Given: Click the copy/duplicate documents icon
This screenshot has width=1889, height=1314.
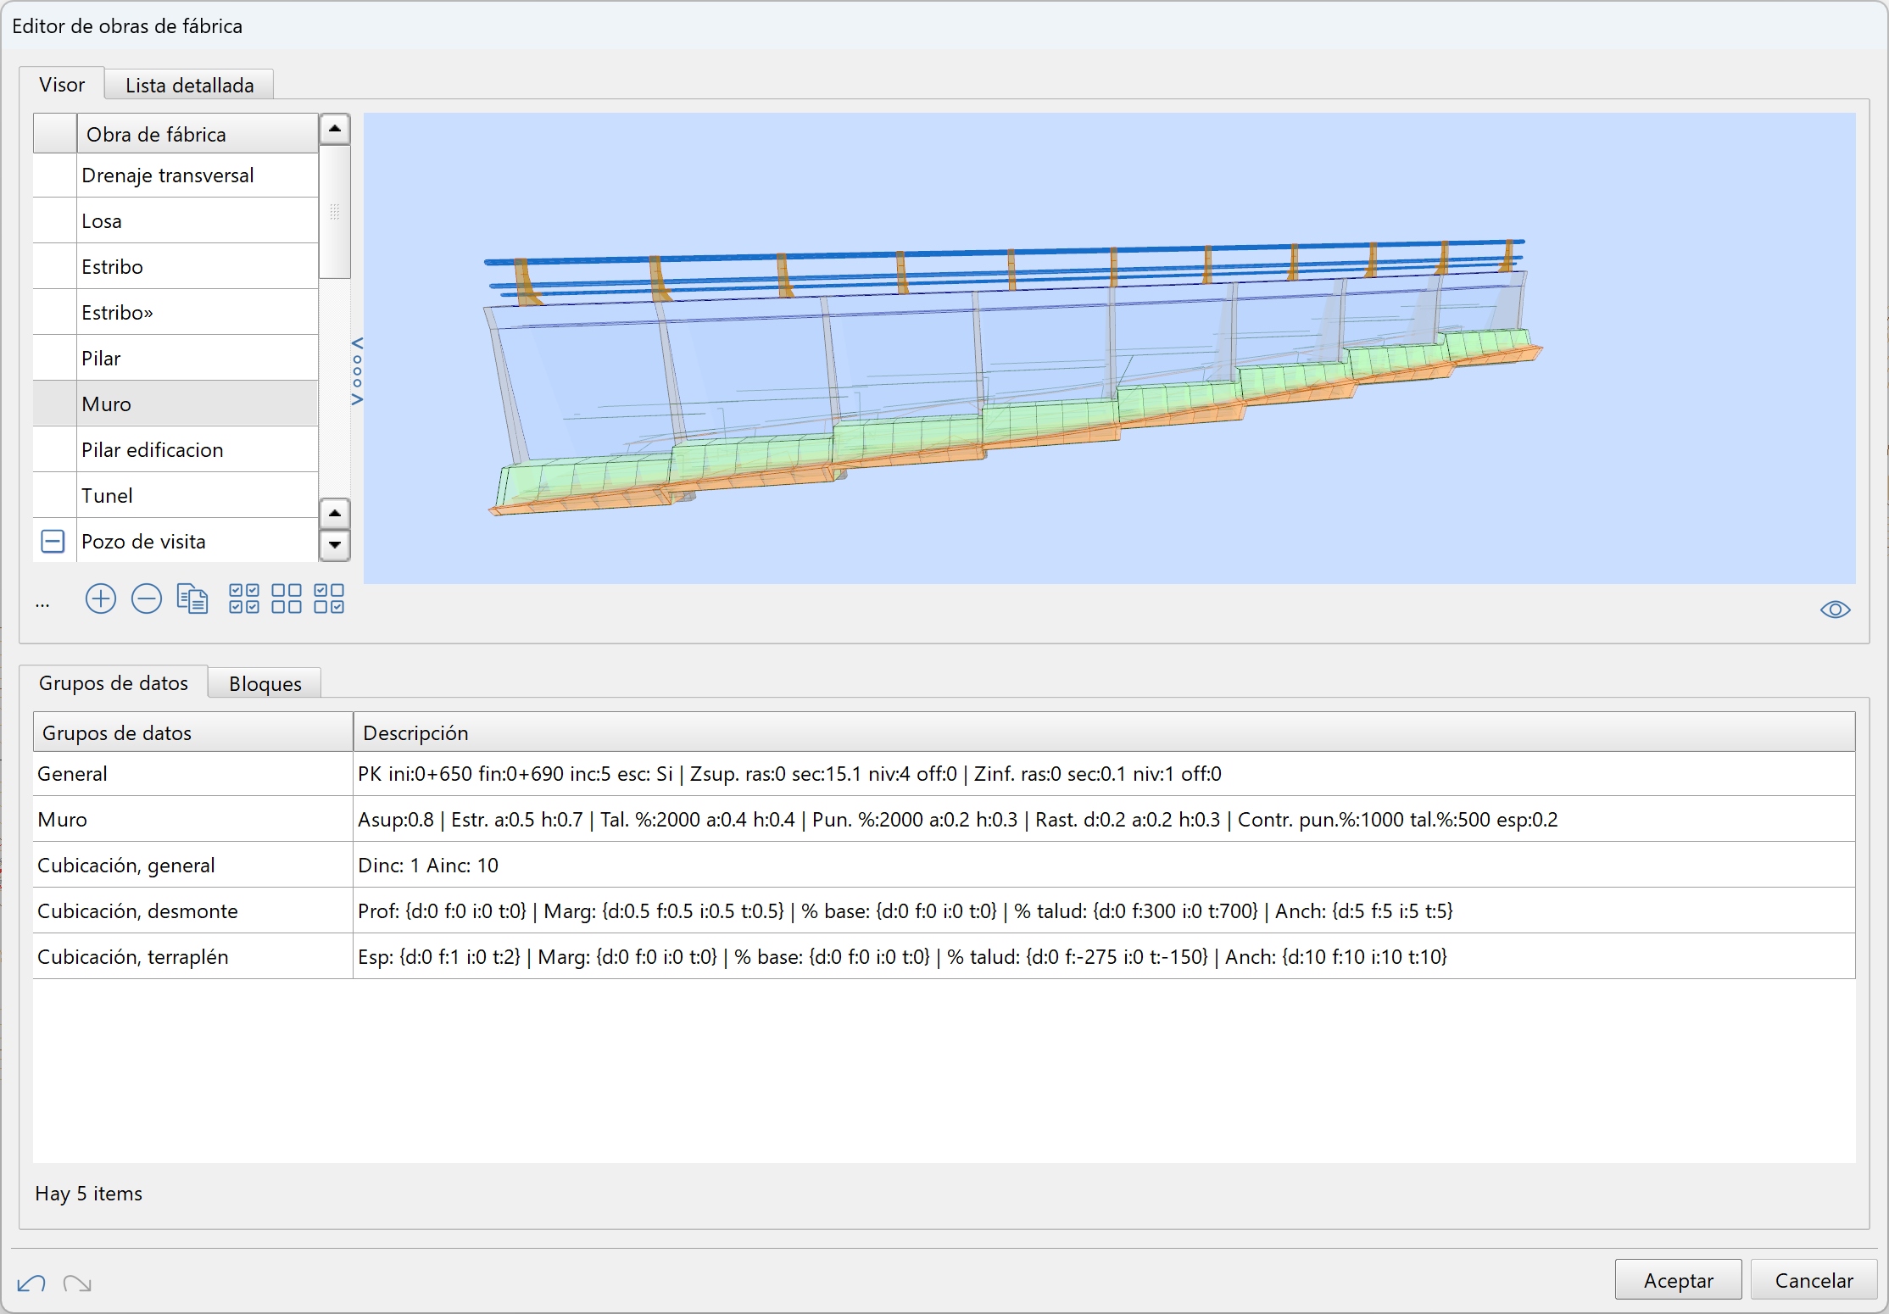Looking at the screenshot, I should point(192,599).
